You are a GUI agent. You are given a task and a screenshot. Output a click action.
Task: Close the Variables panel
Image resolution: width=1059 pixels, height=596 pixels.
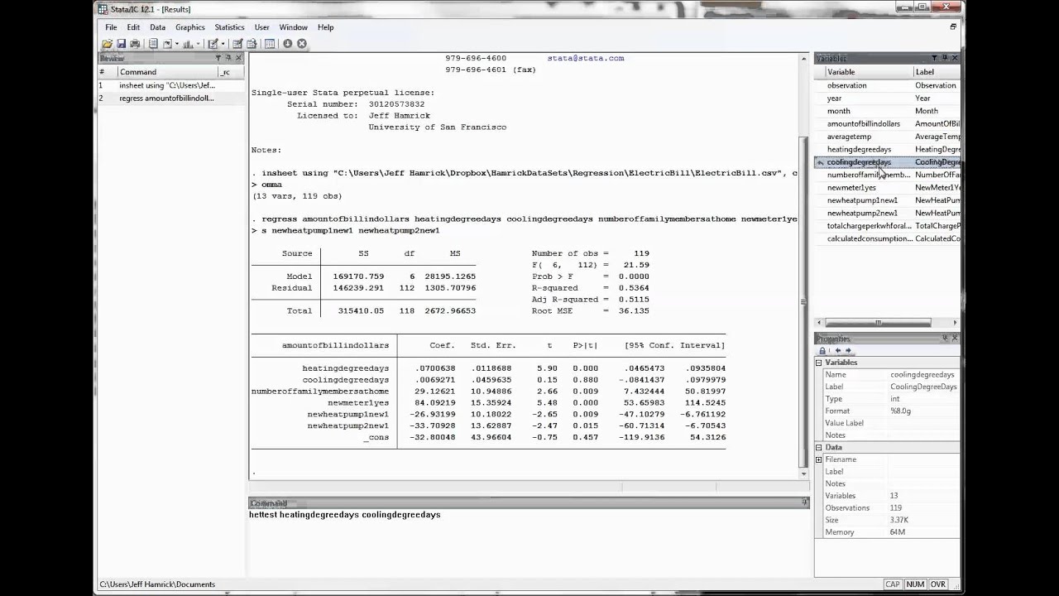955,58
